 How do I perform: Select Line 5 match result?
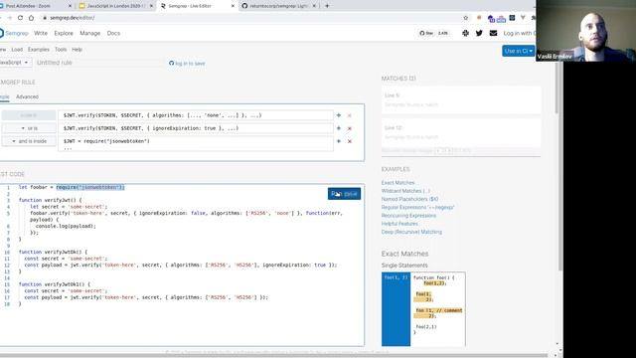(x=461, y=99)
